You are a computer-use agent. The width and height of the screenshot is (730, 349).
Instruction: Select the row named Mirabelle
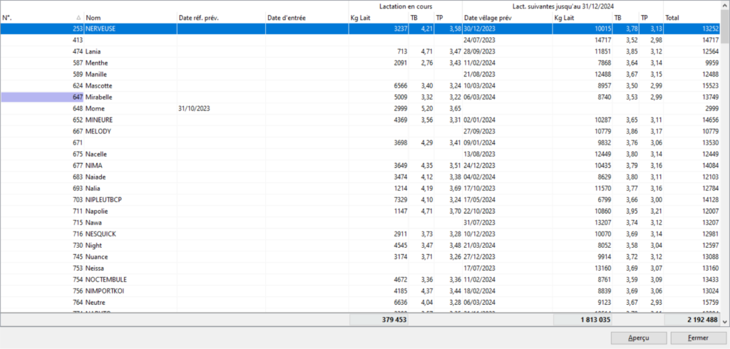[361, 97]
